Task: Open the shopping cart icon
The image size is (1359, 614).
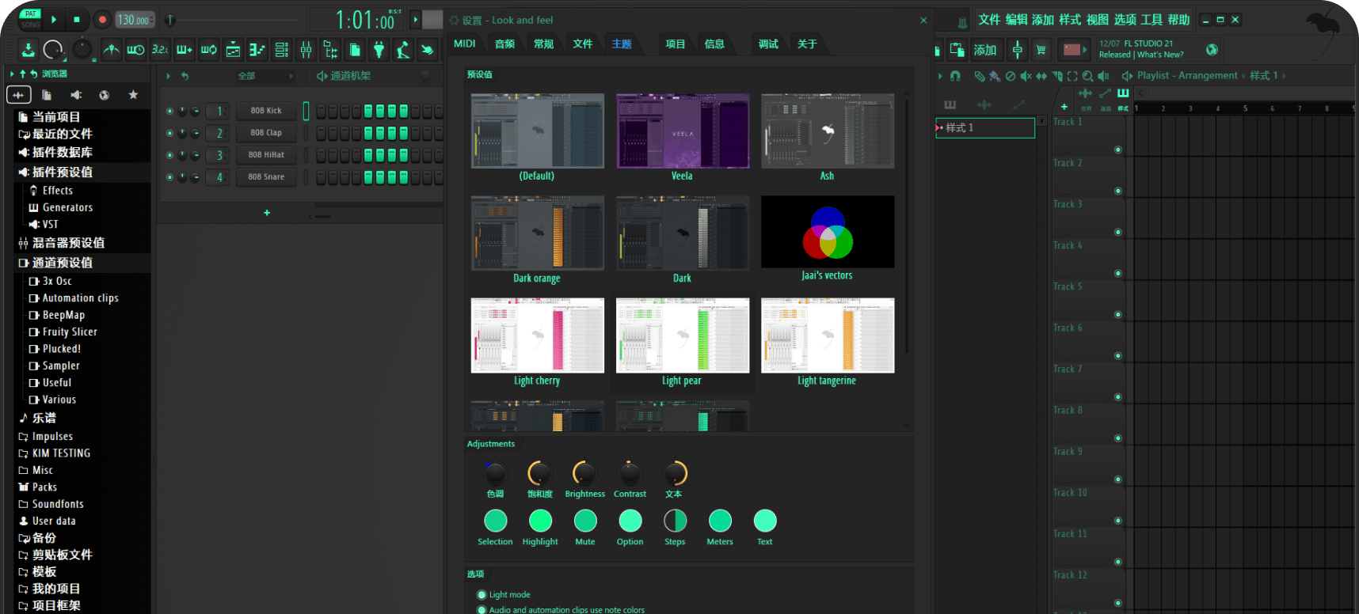Action: point(1041,50)
